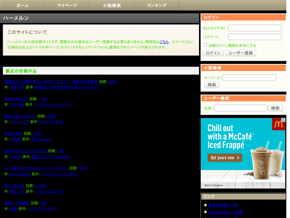
Task: Click the AdChoices info icon on the ad
Action: [x=283, y=120]
